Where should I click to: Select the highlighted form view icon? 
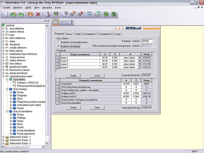point(56,22)
